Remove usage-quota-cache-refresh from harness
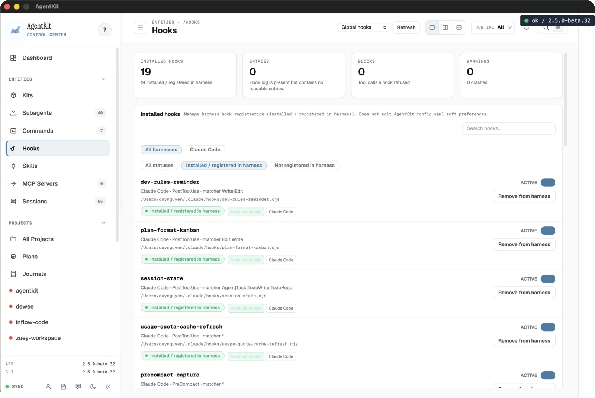Screen dimensions: 595x398 [524, 341]
